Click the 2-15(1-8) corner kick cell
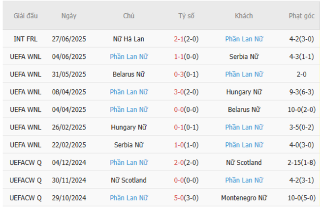This screenshot has width=320, height=208. coord(301,162)
